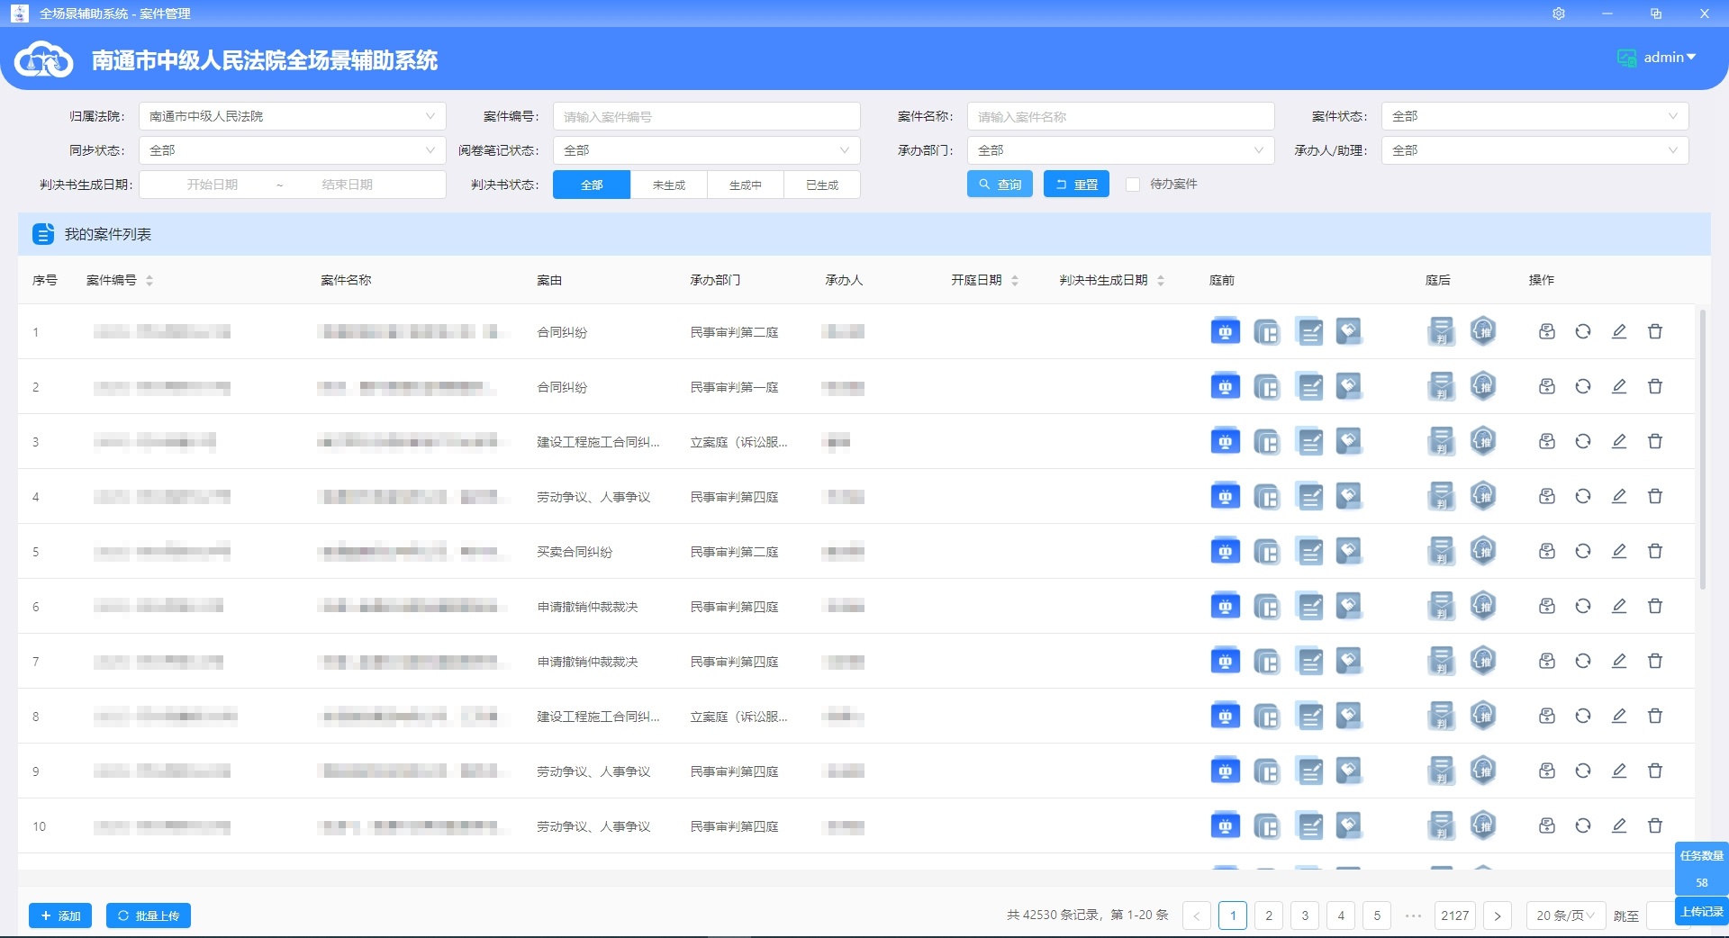Screen dimensions: 1729x938
Task: Select the 已生成 judgment status filter
Action: tap(821, 184)
